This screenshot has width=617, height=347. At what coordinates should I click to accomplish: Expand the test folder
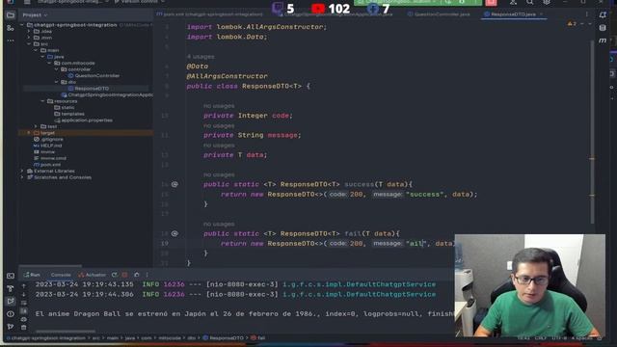click(x=36, y=126)
